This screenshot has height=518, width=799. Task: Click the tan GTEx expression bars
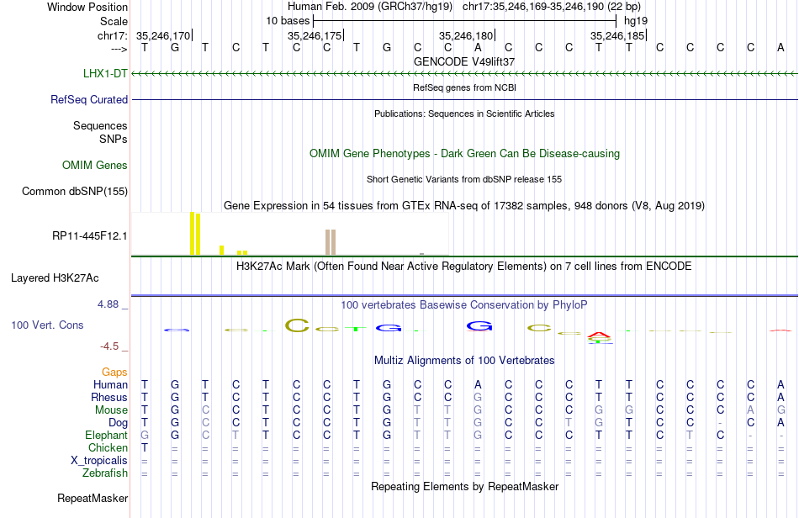[331, 242]
